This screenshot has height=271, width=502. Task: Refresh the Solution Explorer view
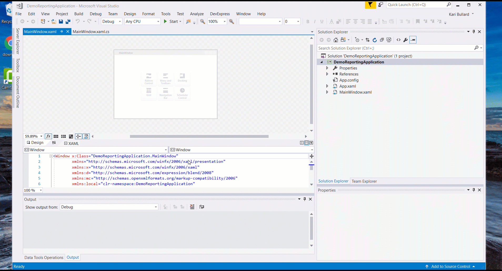point(375,40)
